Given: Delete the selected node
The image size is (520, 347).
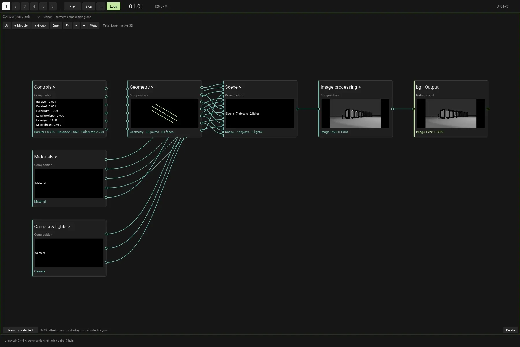Looking at the screenshot, I should pos(510,330).
